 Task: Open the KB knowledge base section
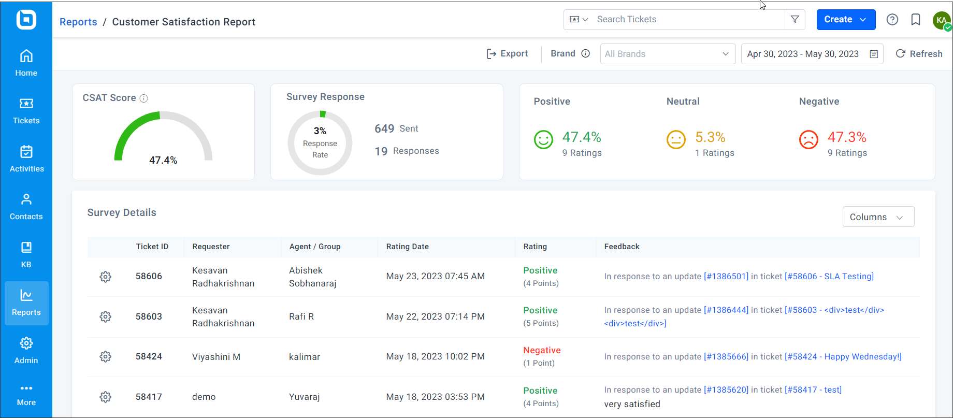tap(26, 255)
